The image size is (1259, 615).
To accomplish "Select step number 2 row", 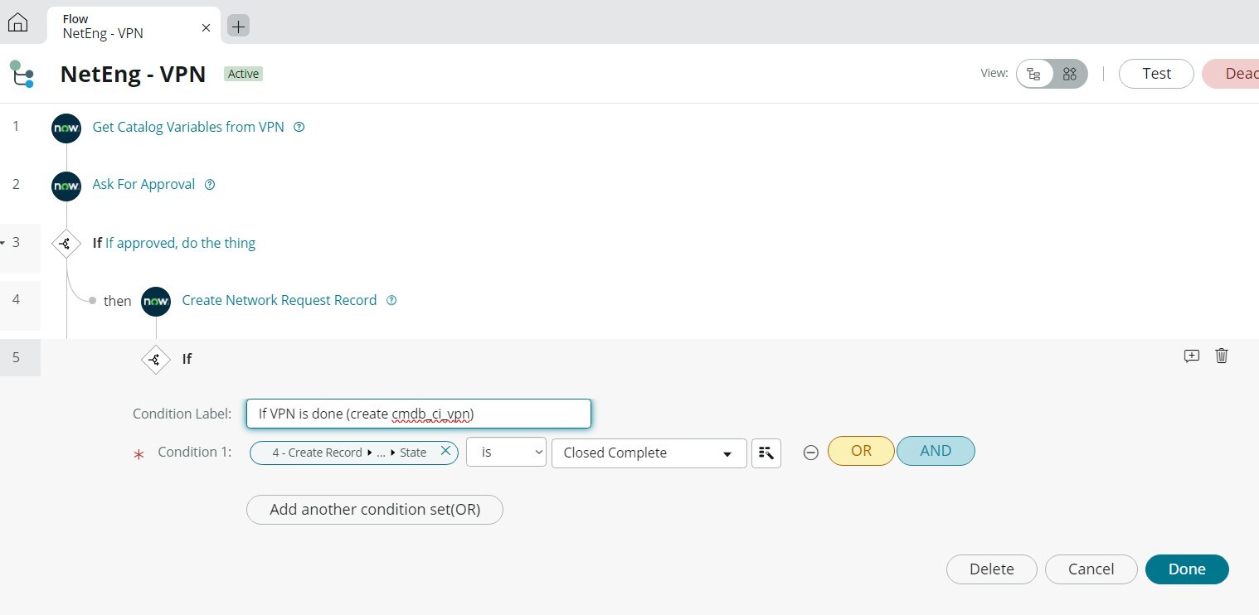I will tap(16, 184).
